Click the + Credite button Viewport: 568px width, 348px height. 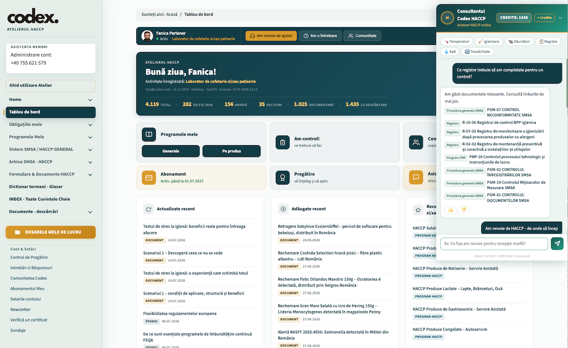[544, 17]
